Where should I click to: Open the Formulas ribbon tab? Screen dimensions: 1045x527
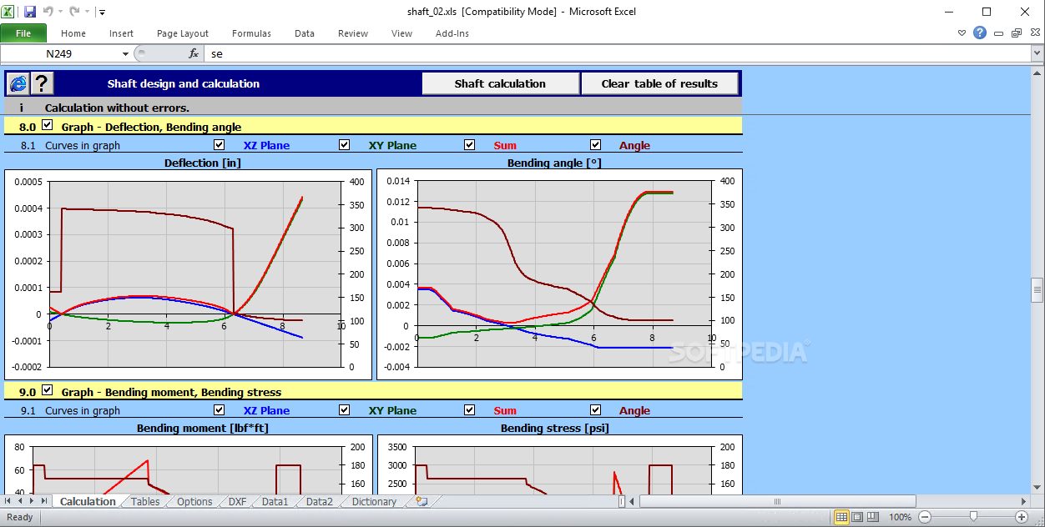tap(251, 33)
